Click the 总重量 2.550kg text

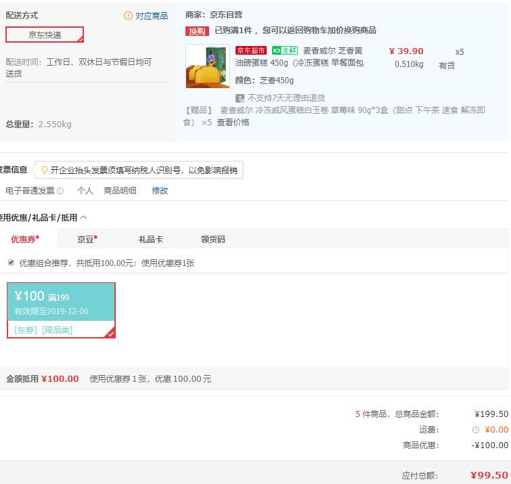click(39, 125)
